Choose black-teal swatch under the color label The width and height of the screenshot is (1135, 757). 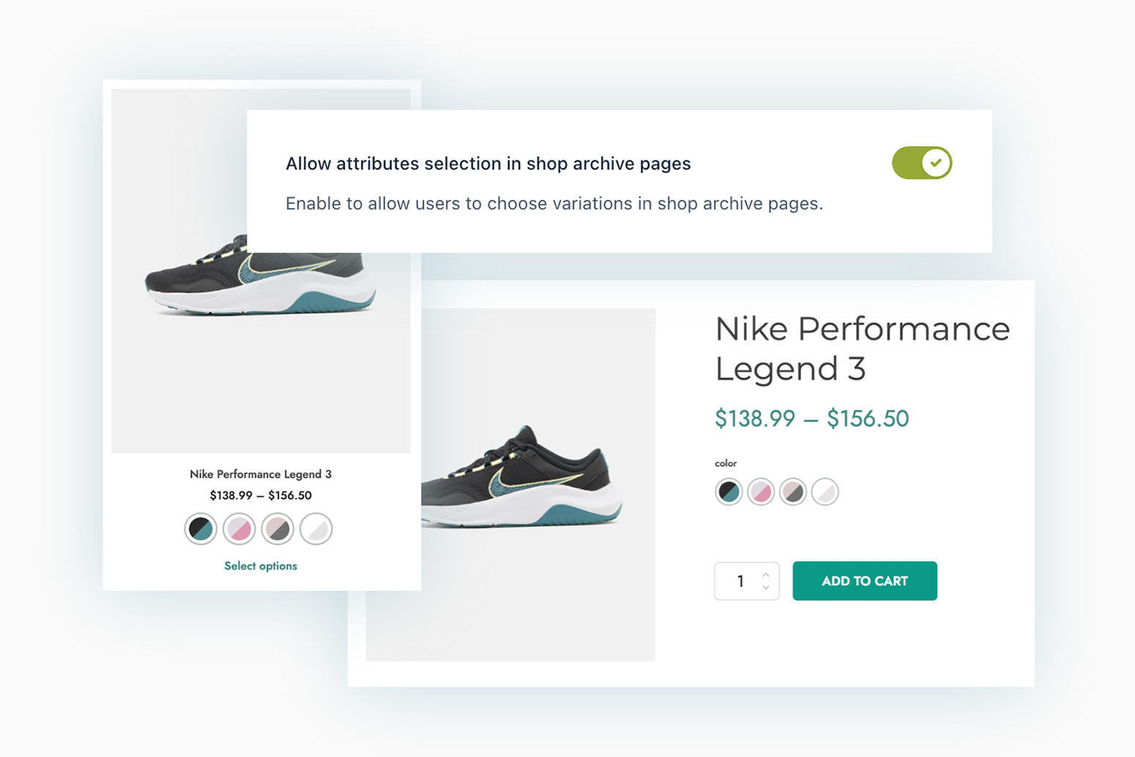[x=729, y=492]
